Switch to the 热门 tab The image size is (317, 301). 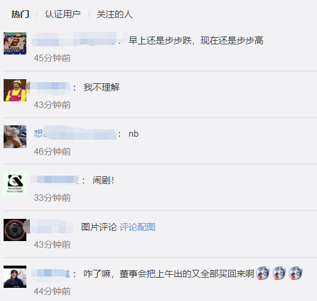point(20,14)
